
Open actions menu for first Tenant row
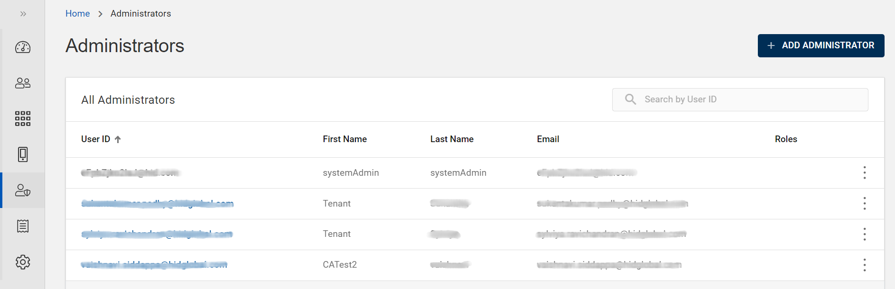(x=864, y=204)
